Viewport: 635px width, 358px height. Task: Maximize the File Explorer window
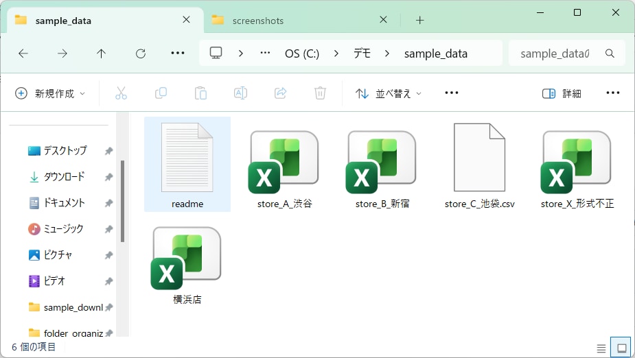pos(577,12)
